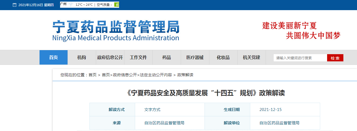Click the 宁夏药品监督管理局 site logo

click(116, 31)
